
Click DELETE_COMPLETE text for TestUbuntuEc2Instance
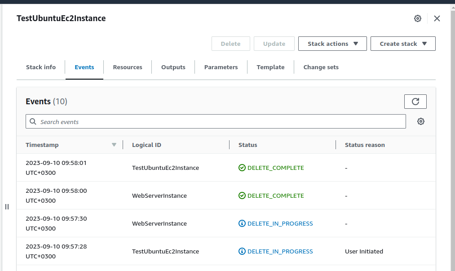[x=276, y=168]
